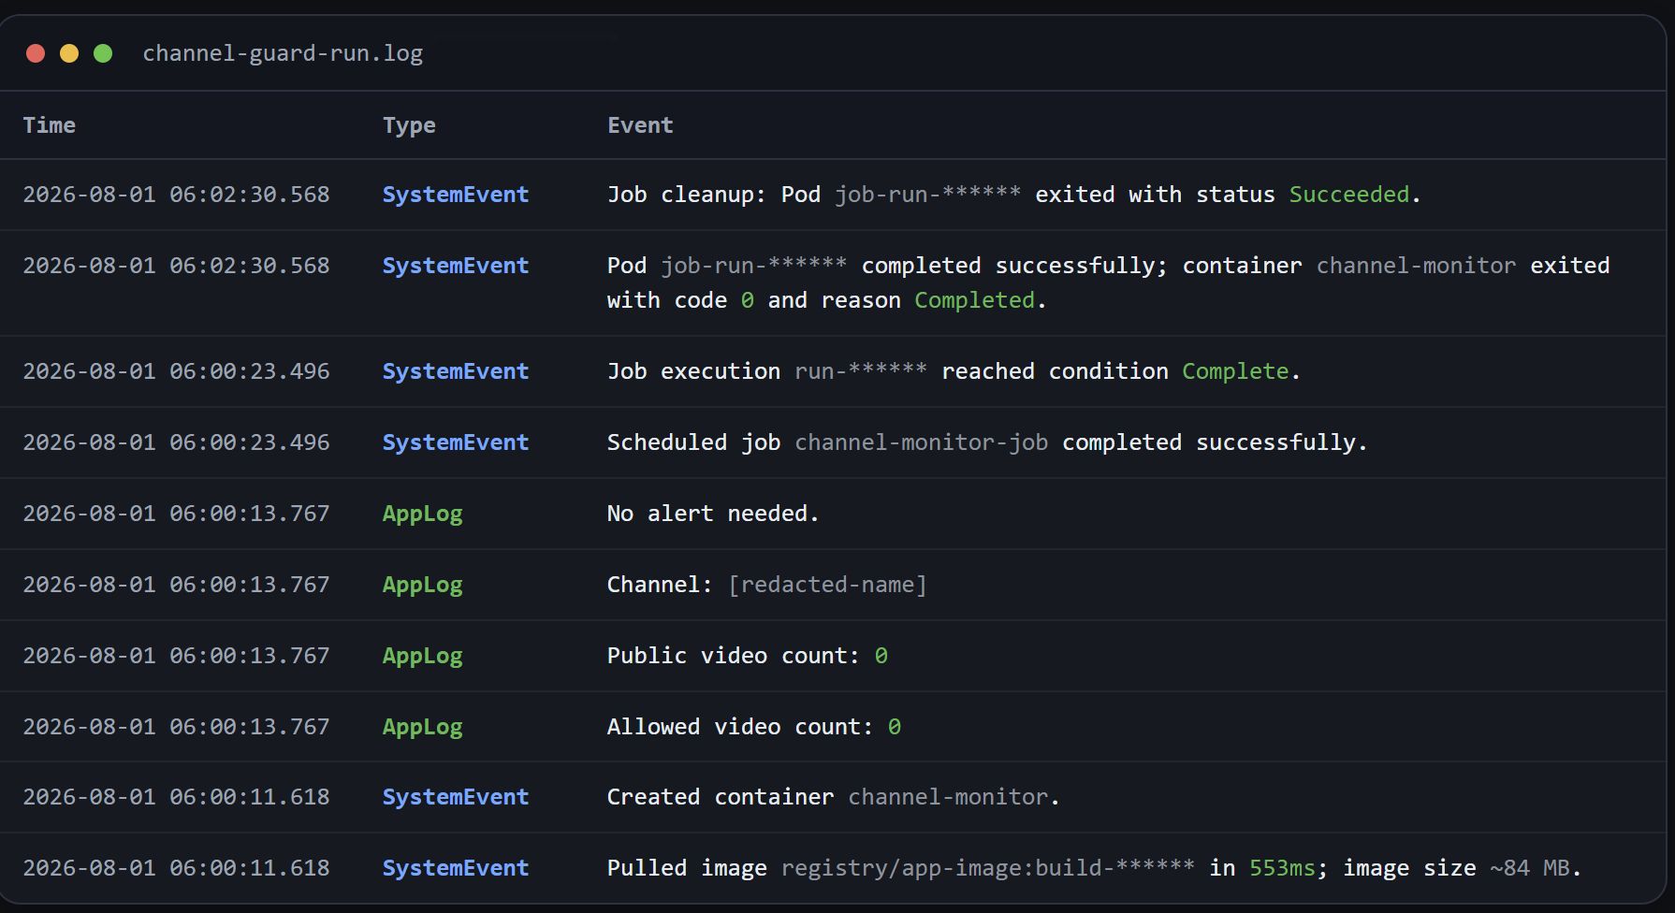
Task: Select pod name job-run-****** in Job cleanup row
Action: pyautogui.click(x=928, y=195)
